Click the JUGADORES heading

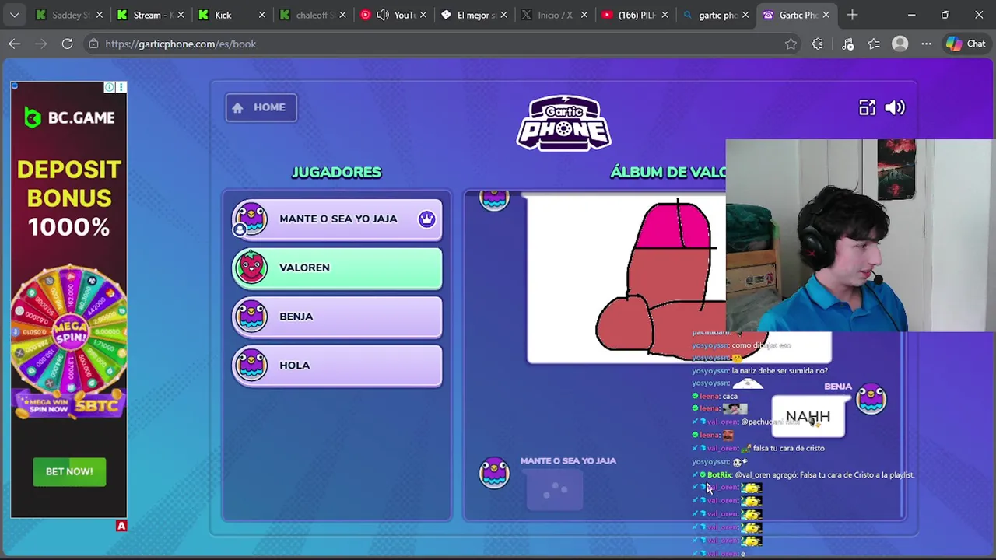tap(336, 173)
